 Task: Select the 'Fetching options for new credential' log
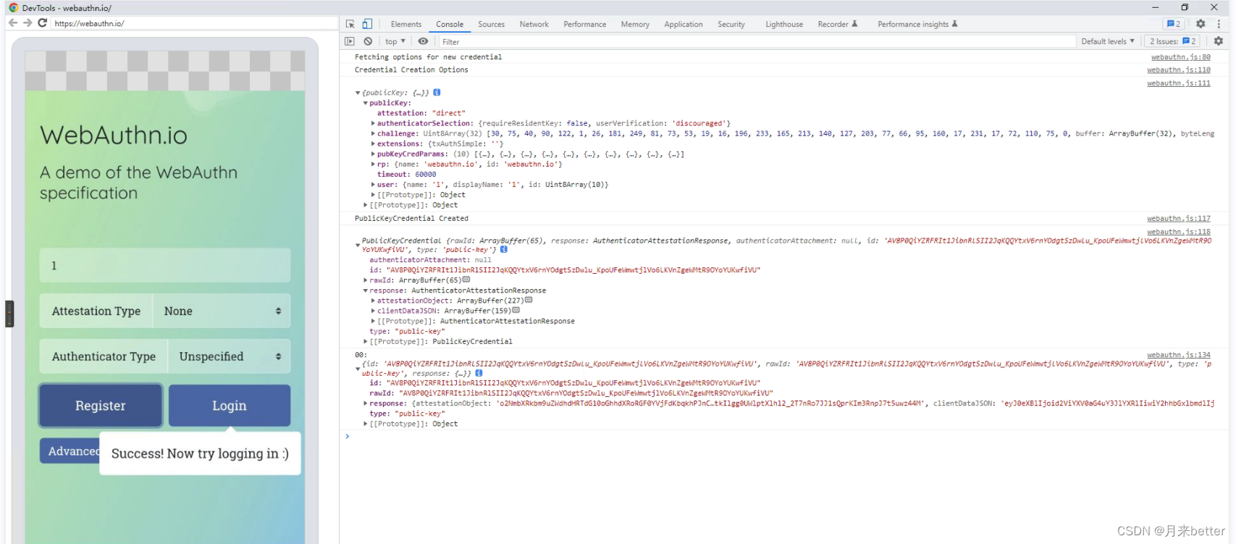point(428,57)
